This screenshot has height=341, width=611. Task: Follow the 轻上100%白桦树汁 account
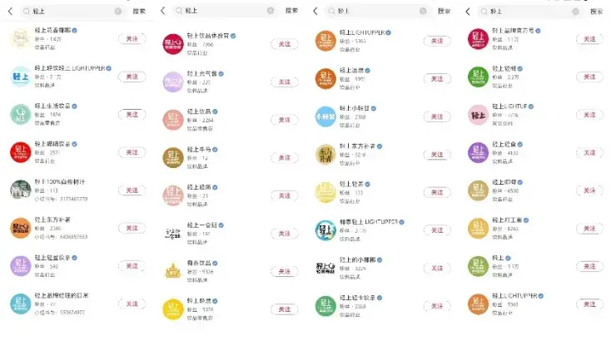pyautogui.click(x=132, y=190)
